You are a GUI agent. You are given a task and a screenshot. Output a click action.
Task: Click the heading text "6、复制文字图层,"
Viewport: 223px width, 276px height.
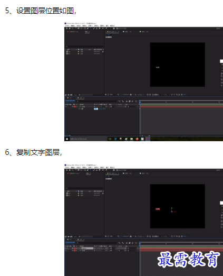(34, 152)
